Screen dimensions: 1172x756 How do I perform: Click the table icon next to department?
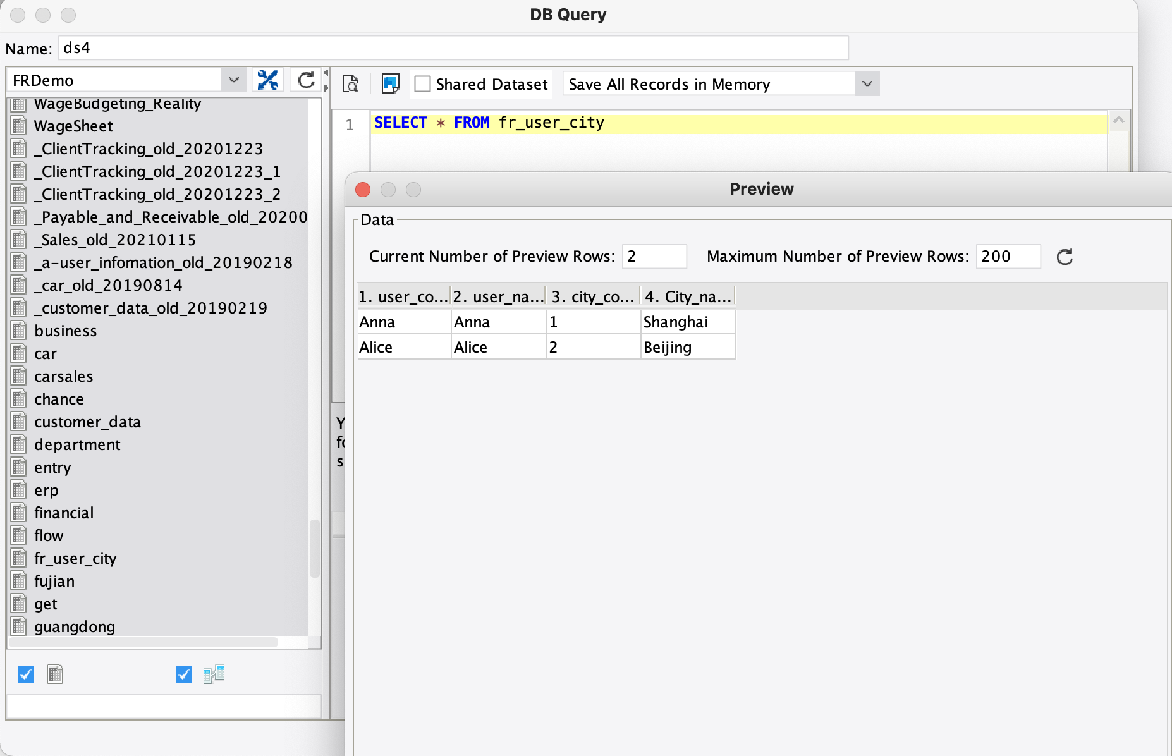19,444
